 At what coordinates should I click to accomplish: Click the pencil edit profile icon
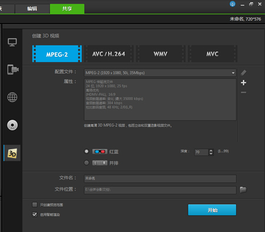point(243,73)
